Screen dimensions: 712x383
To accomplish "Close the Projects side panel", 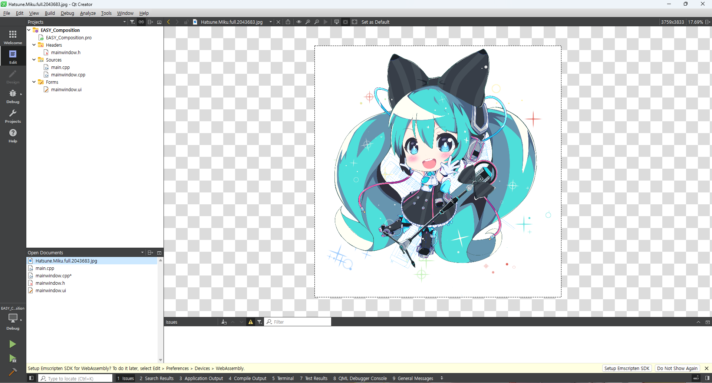I will [x=159, y=22].
